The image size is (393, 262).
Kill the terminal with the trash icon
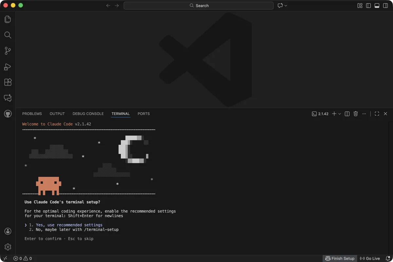click(x=356, y=114)
